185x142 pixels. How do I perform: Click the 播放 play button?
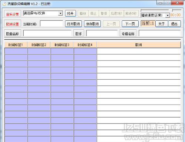(x=83, y=13)
